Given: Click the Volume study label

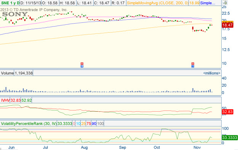Looking at the screenshot, I should click(7, 73).
